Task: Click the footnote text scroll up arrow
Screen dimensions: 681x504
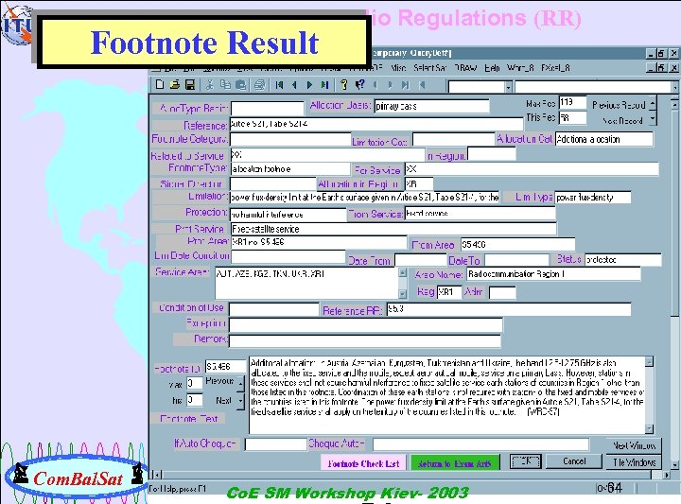Action: [649, 361]
